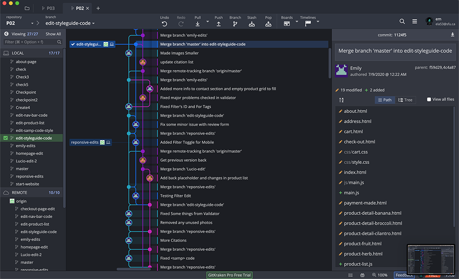Screen dimensions: 459x279
Task: Push commits using the Push icon
Action: 218,24
